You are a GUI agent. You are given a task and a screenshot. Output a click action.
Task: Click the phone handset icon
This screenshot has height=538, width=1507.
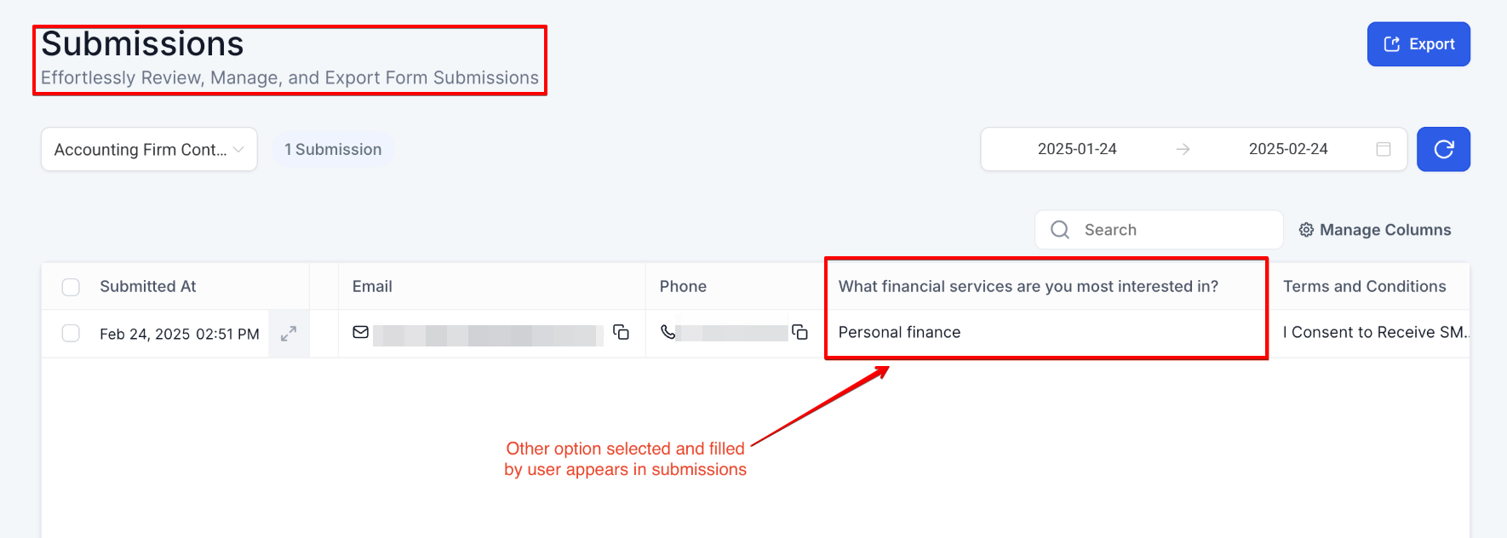click(x=668, y=332)
